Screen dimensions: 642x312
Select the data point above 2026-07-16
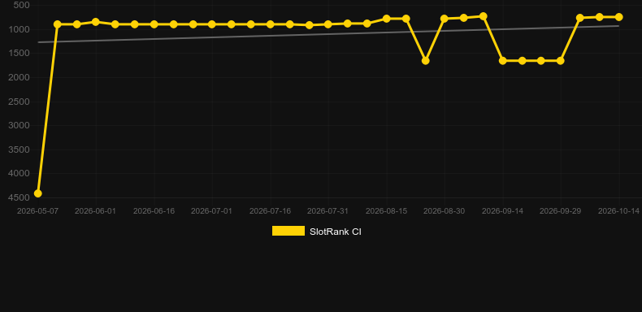pos(271,24)
